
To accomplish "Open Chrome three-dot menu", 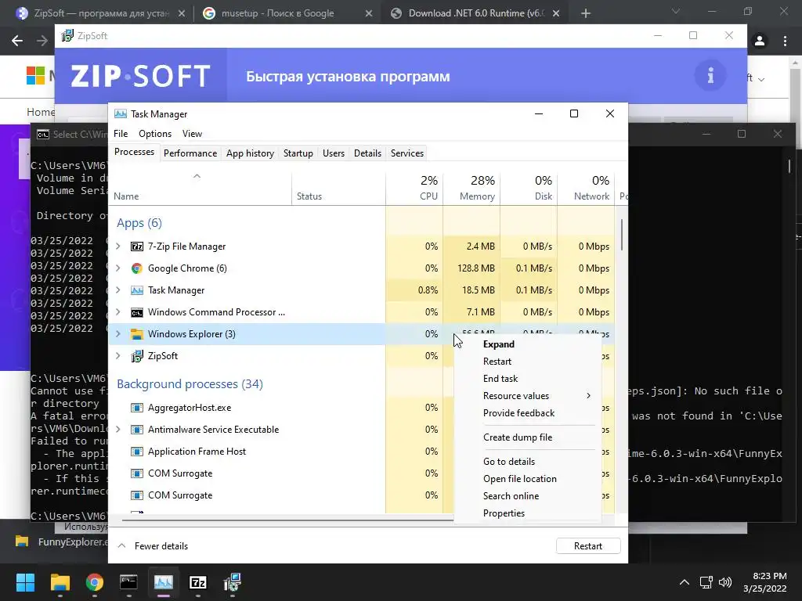I will click(x=785, y=41).
